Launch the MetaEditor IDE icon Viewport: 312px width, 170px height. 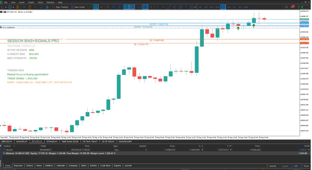(x=24, y=7)
